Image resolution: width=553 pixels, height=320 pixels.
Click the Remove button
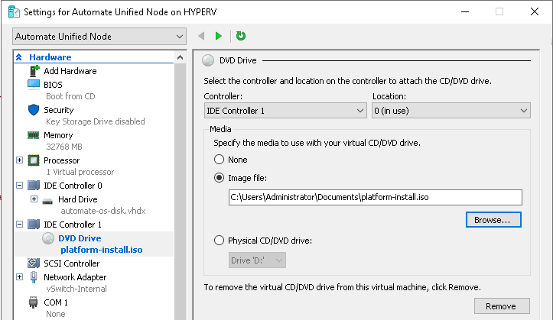click(500, 306)
